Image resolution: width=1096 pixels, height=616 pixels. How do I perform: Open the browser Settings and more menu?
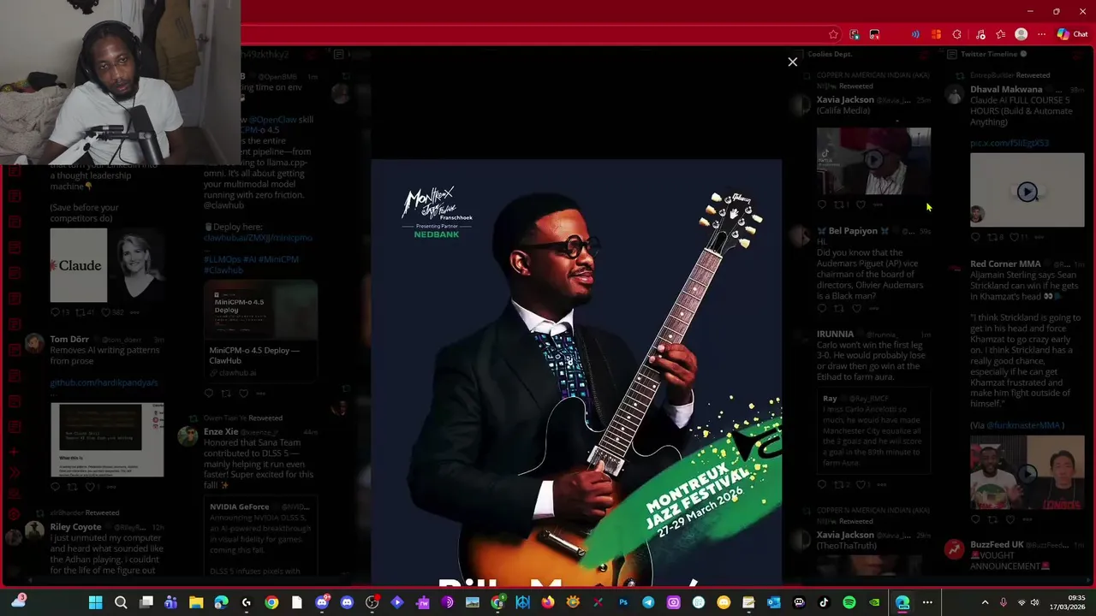pyautogui.click(x=1041, y=34)
